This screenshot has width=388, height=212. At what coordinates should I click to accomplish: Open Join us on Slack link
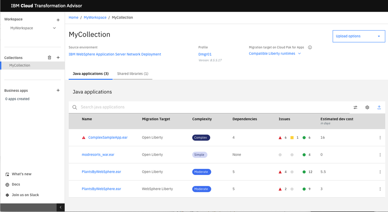point(25,195)
